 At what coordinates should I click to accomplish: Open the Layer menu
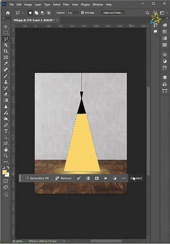coord(38,5)
